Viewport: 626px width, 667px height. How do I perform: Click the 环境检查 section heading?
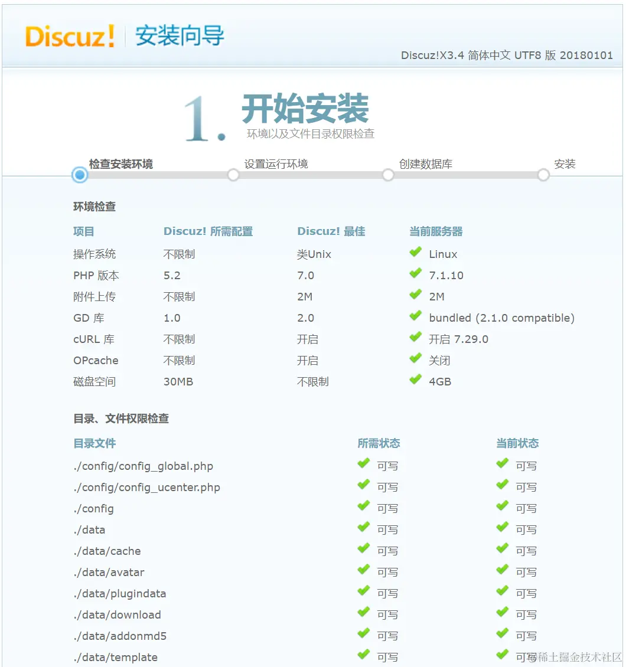point(94,207)
